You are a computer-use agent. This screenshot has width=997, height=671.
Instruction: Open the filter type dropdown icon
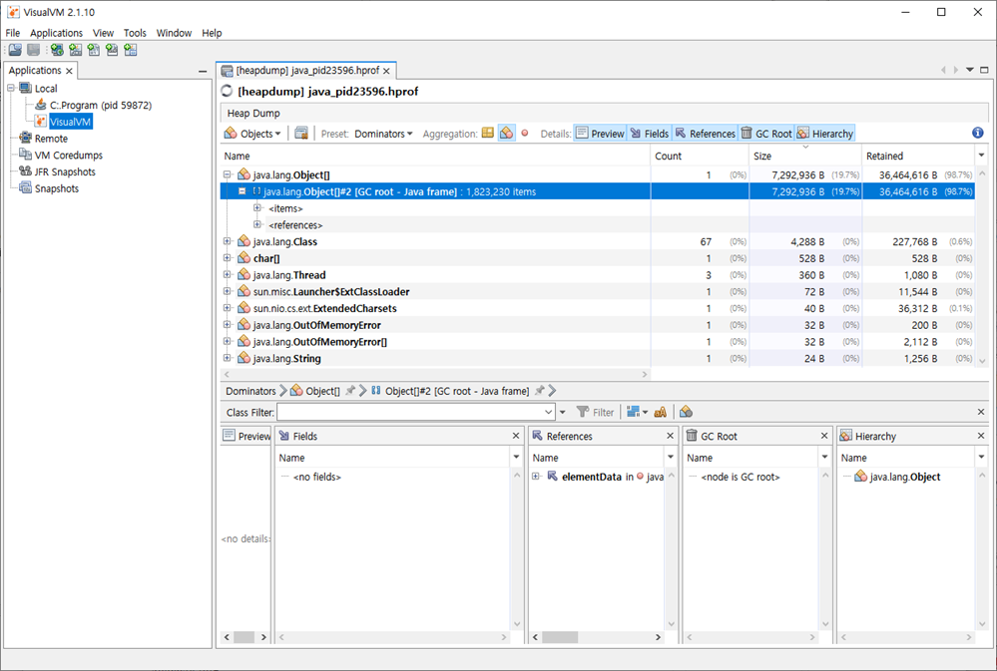click(637, 413)
